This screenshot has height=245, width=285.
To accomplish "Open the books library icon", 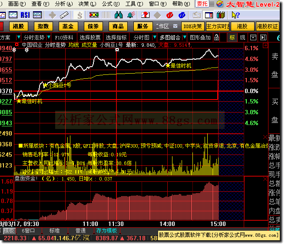I will [221, 15].
